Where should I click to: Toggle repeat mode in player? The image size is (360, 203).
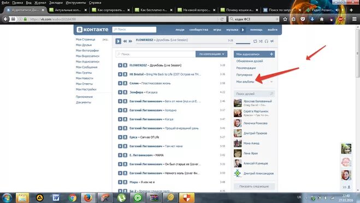tap(255, 41)
